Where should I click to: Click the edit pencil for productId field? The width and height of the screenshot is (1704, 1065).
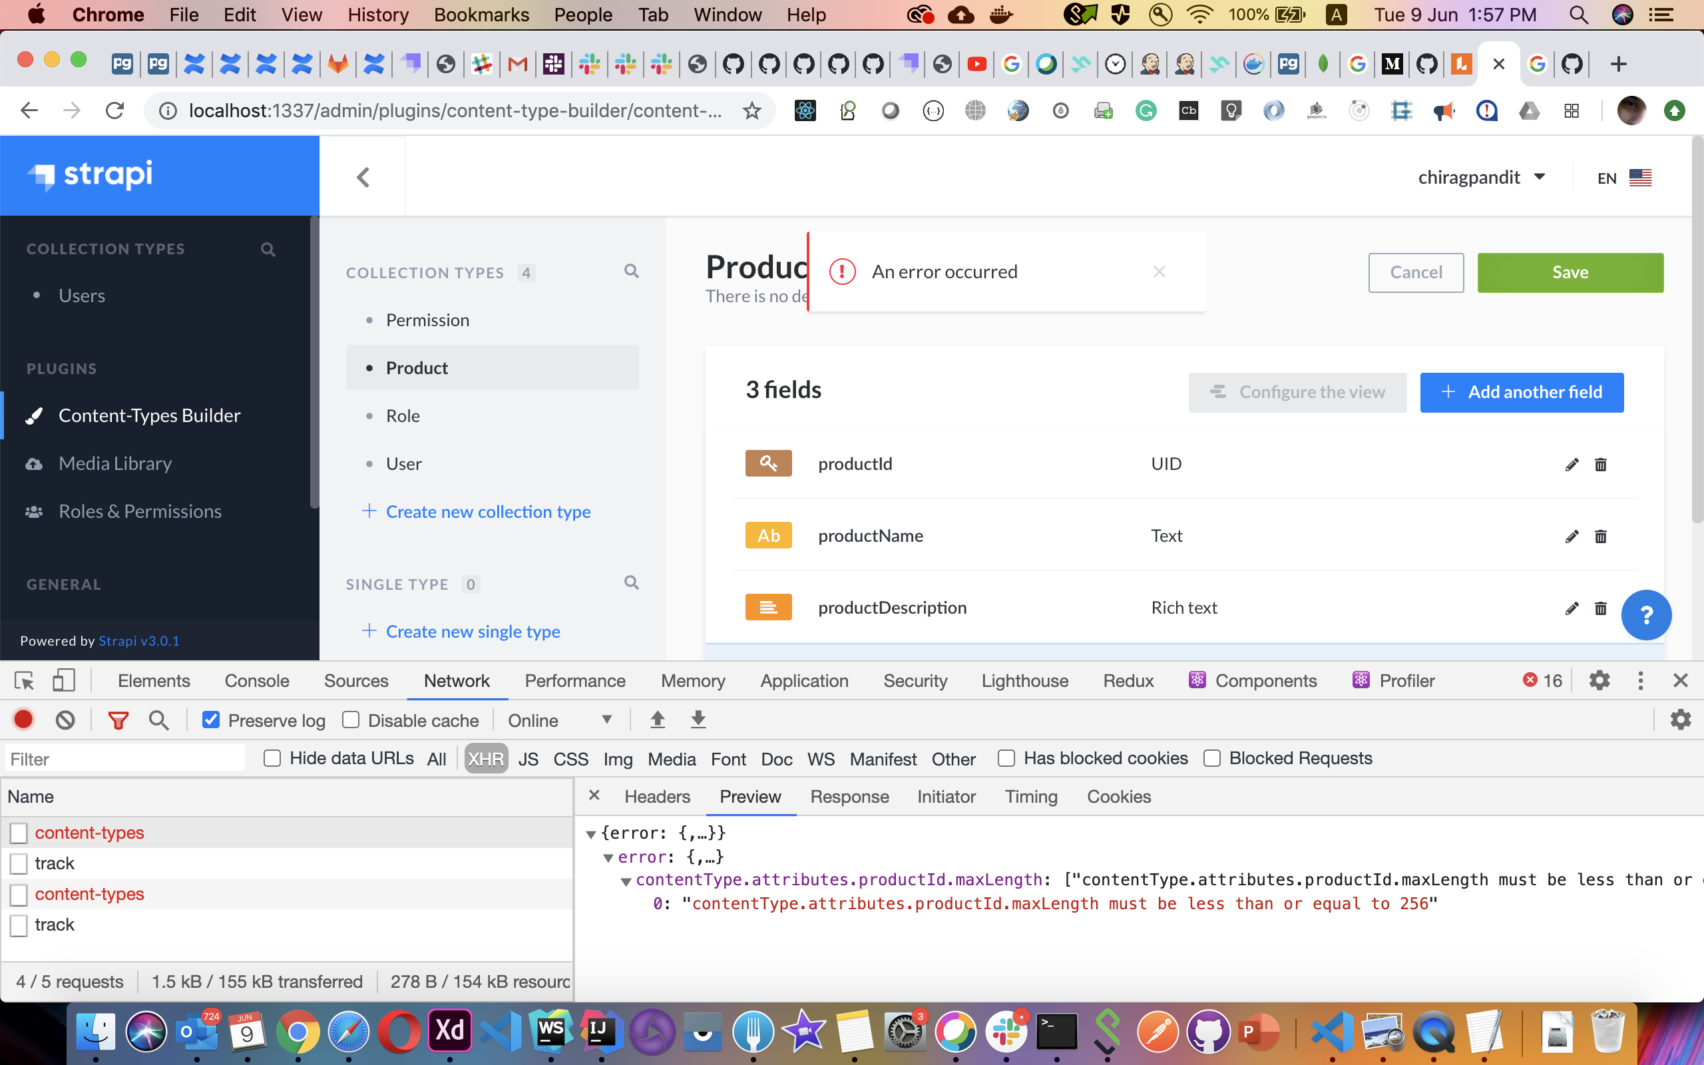[x=1572, y=464]
